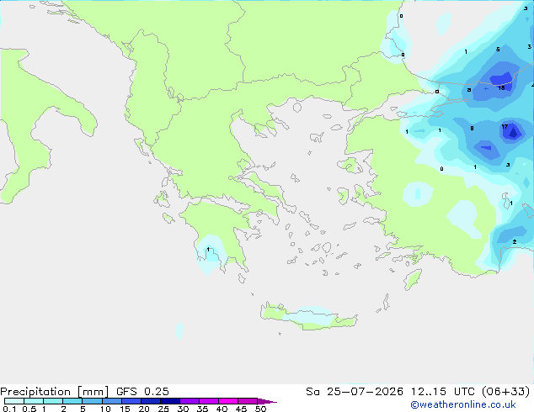Click the '1' value over the Peloponnese
Viewport: 534px width, 412px height.
tap(208, 250)
